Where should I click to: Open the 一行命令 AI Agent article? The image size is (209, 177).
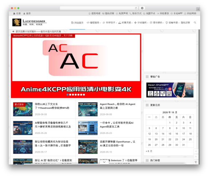click(x=117, y=125)
